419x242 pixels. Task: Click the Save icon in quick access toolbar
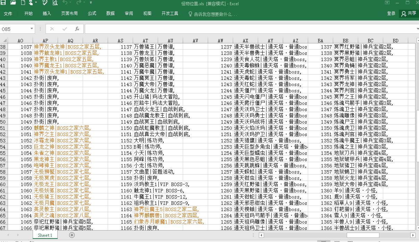pos(4,3)
